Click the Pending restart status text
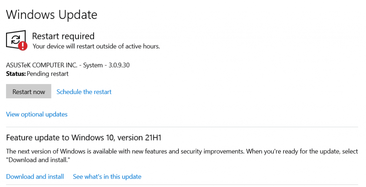 pos(48,74)
